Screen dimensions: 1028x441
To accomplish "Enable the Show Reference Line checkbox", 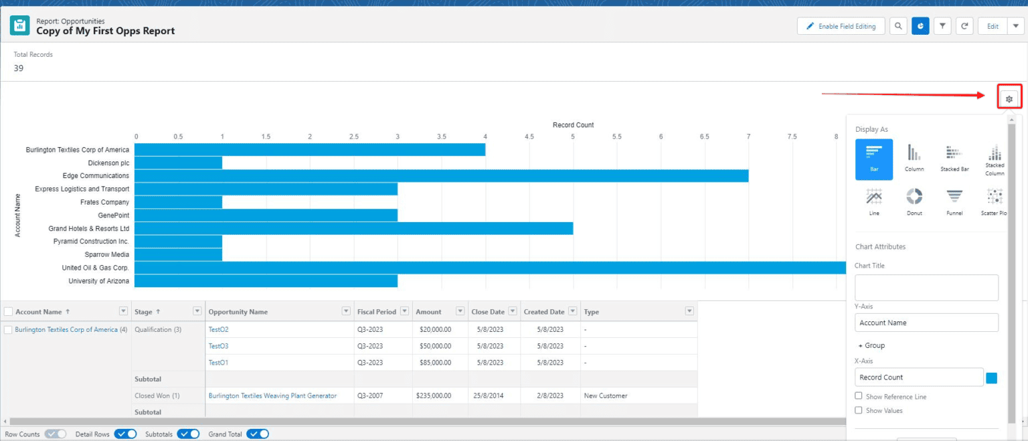I will 859,396.
